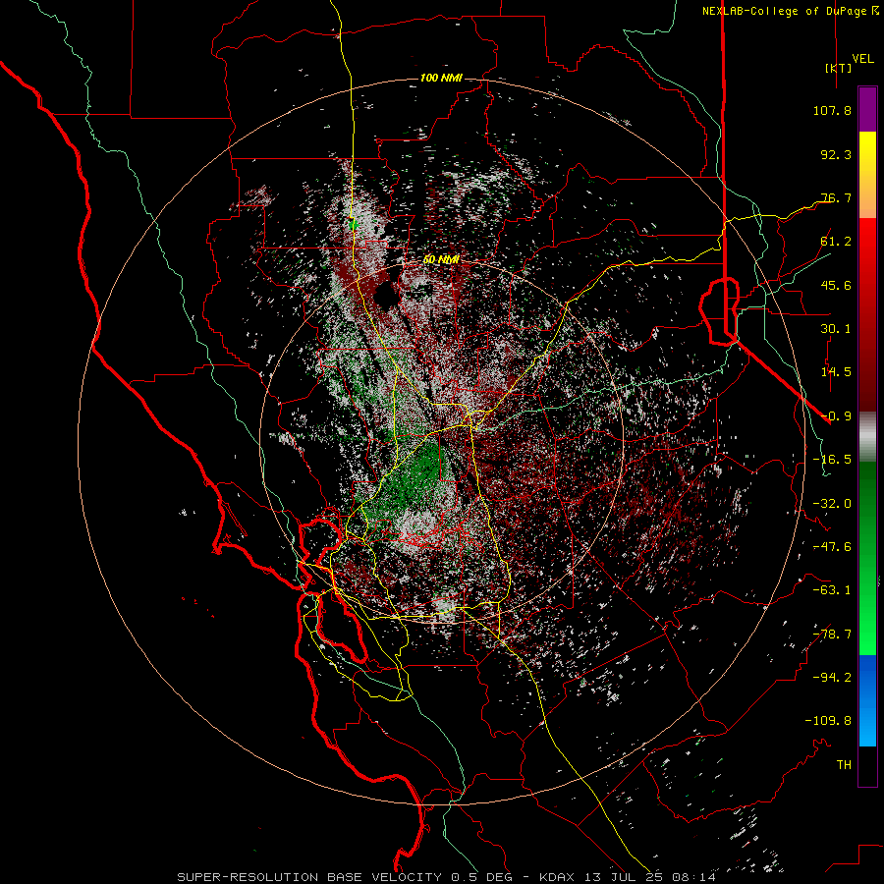This screenshot has width=884, height=884.
Task: Click the purple segment of the color bar
Action: (x=867, y=109)
